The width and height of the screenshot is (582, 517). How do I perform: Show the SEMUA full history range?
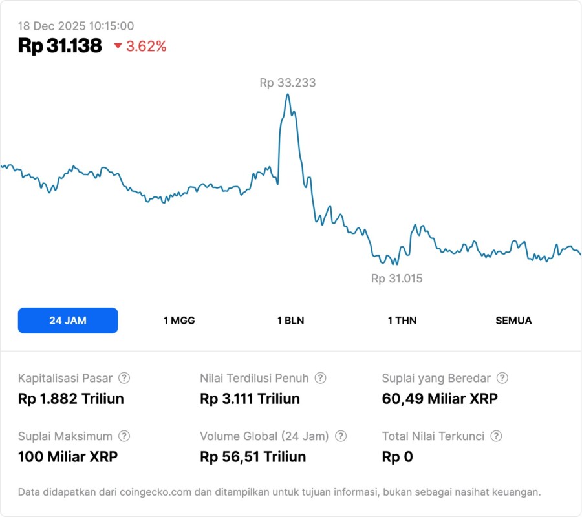click(x=513, y=321)
